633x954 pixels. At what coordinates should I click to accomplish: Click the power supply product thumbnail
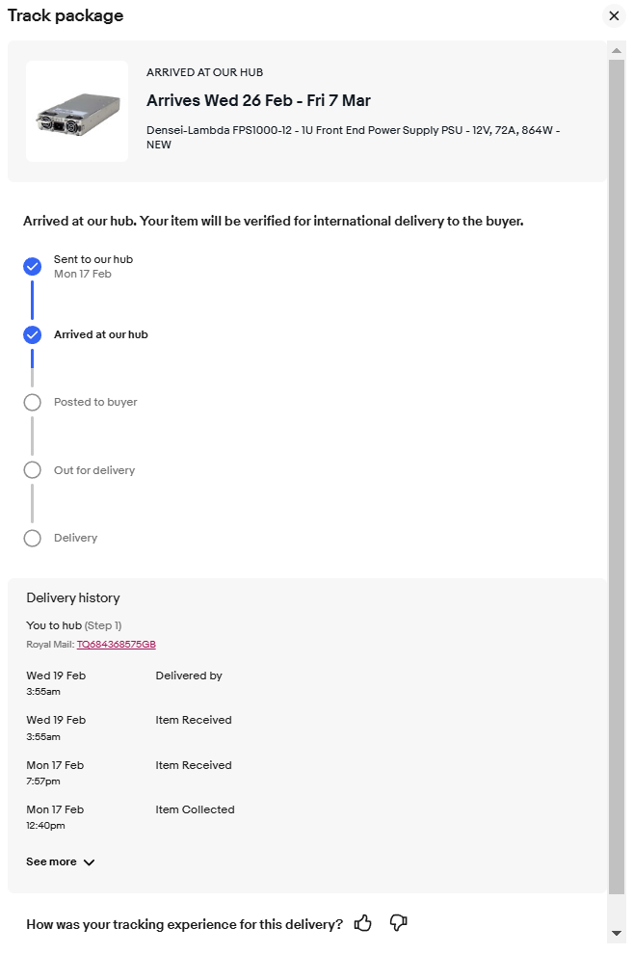pyautogui.click(x=77, y=112)
